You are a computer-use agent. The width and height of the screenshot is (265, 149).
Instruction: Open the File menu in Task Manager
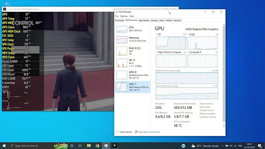117,16
